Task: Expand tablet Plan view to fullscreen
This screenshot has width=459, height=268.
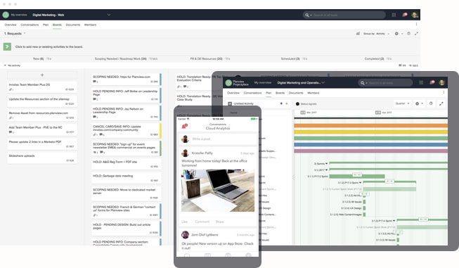Action: [x=441, y=103]
